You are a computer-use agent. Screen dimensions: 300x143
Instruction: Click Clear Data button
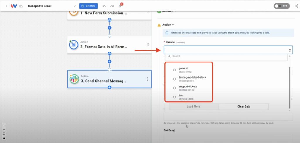[244, 106]
